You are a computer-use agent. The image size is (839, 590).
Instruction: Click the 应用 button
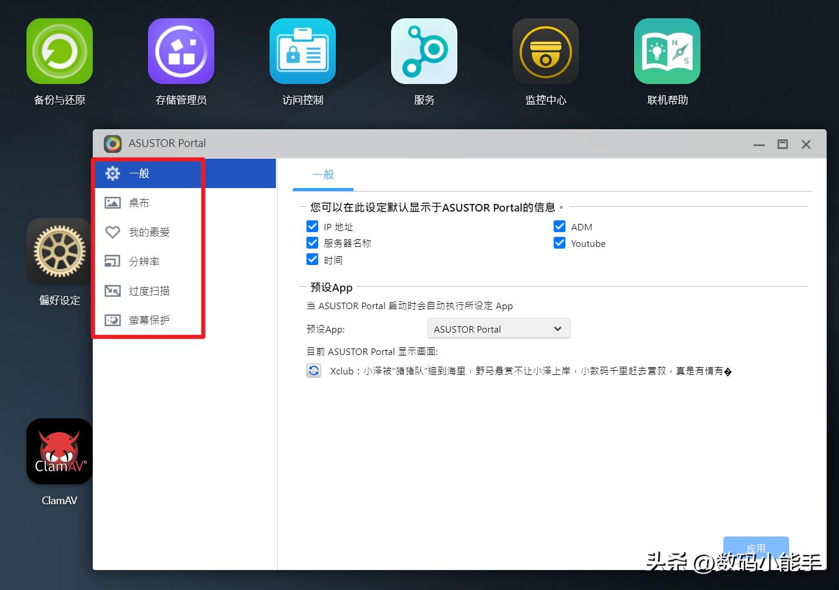tap(756, 548)
